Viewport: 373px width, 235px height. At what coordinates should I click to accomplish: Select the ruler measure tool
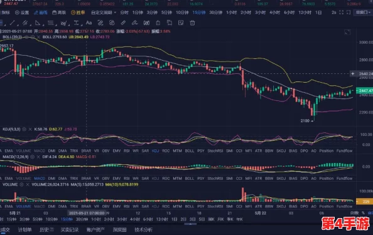pyautogui.click(x=123, y=23)
